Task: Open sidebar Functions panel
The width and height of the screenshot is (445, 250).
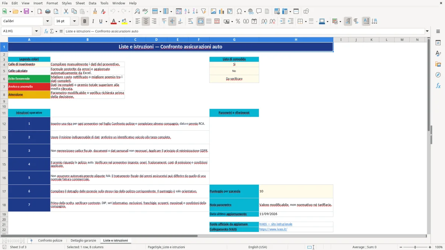Action: 438,86
